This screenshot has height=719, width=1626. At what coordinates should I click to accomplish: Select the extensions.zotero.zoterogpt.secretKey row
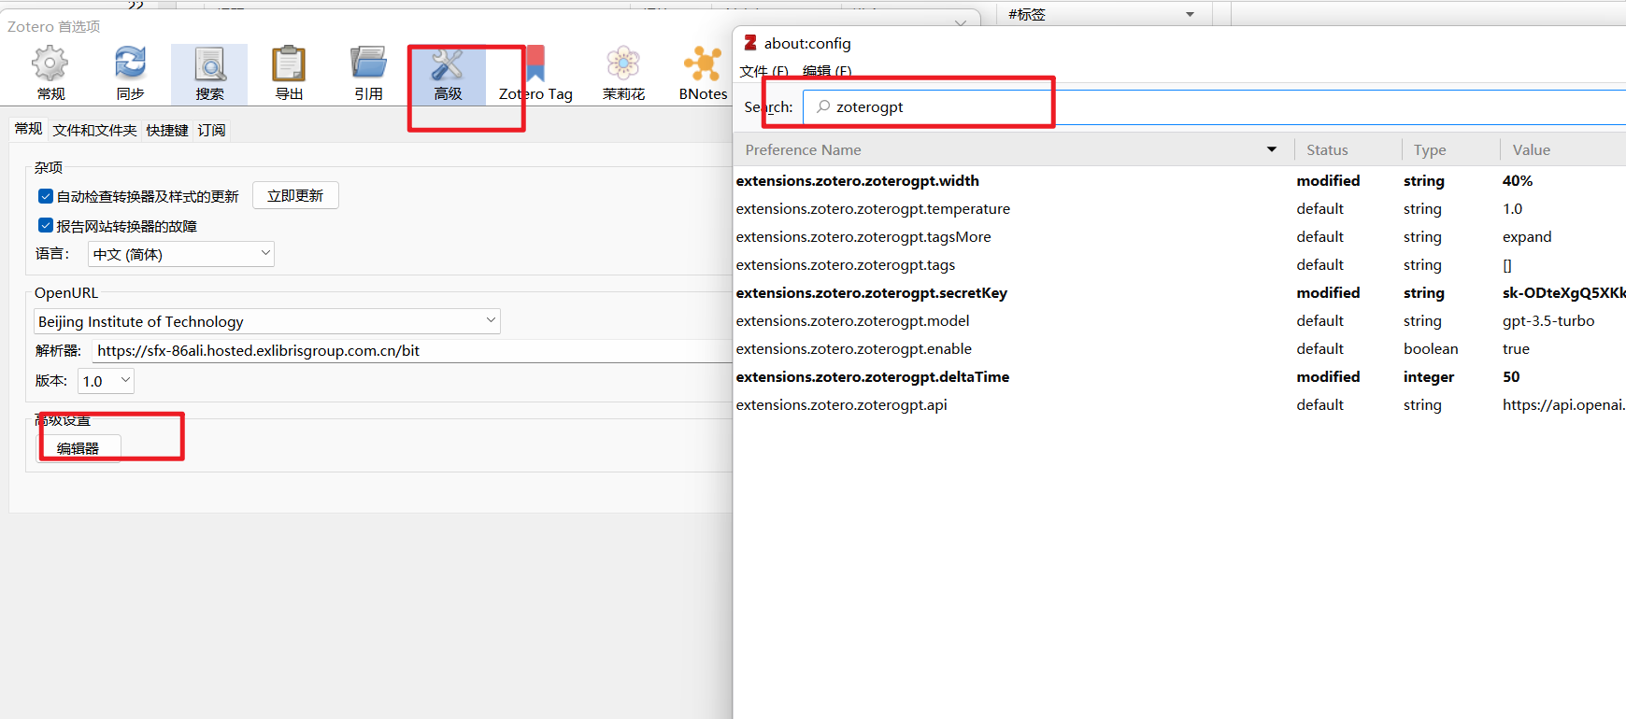coord(1180,292)
